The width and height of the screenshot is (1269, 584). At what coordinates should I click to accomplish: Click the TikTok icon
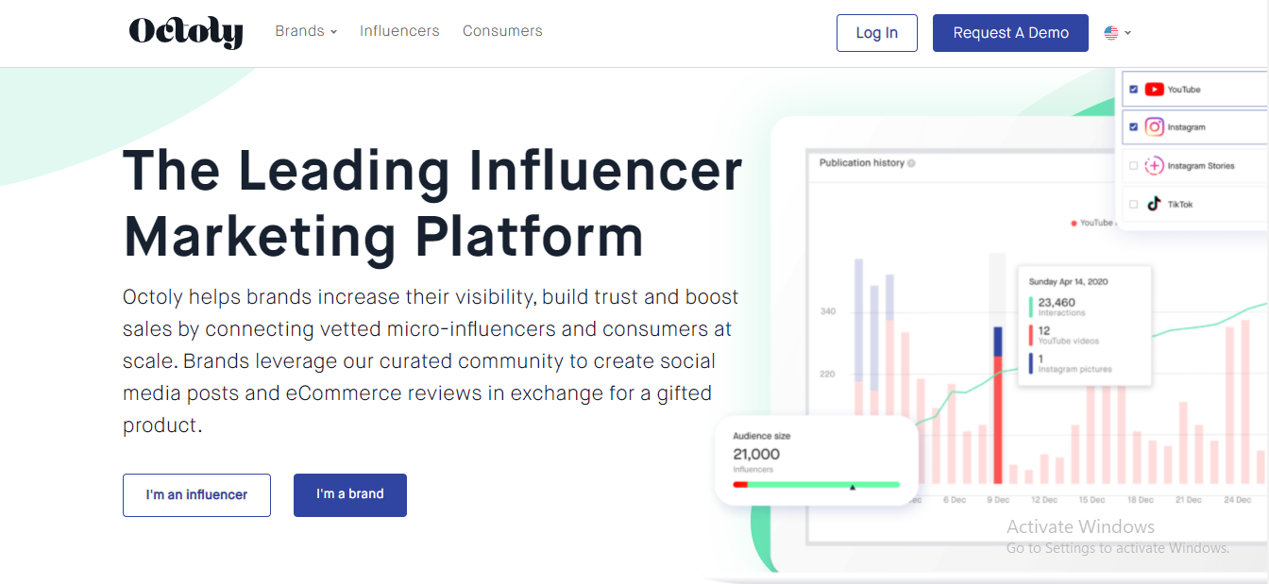[1154, 204]
